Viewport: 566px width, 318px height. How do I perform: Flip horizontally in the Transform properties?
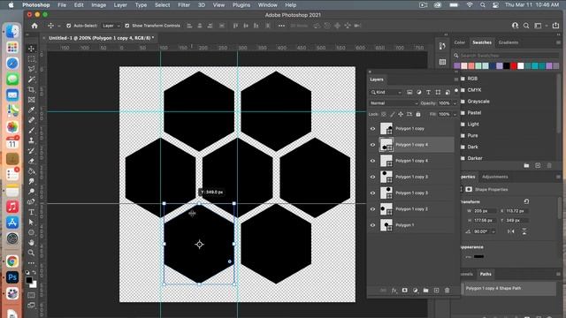click(x=511, y=231)
